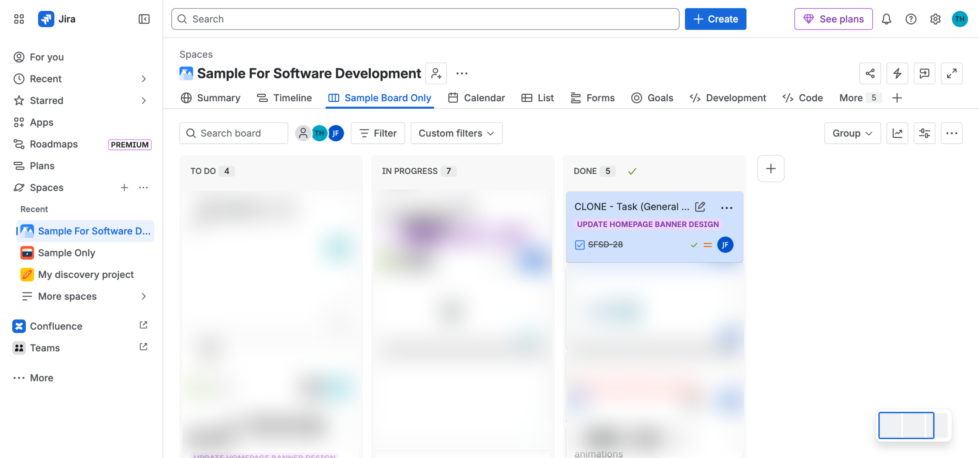
Task: Edit the CLONE - Task card title
Action: click(x=700, y=207)
